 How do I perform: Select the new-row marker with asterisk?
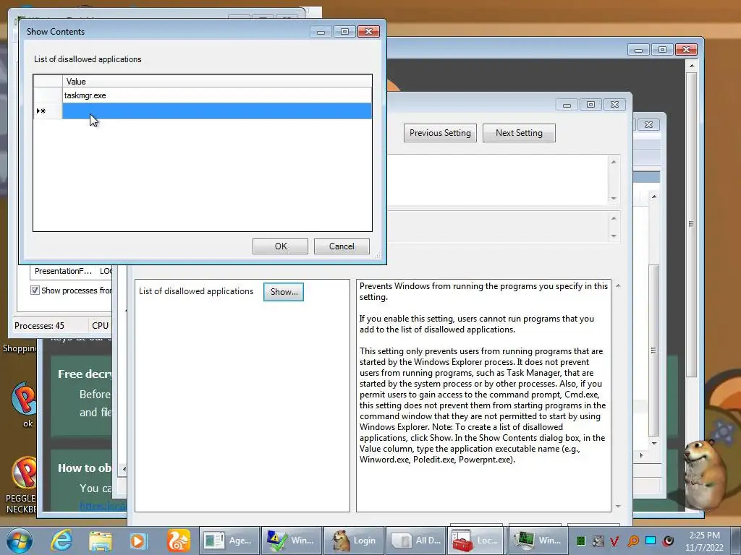pos(47,111)
